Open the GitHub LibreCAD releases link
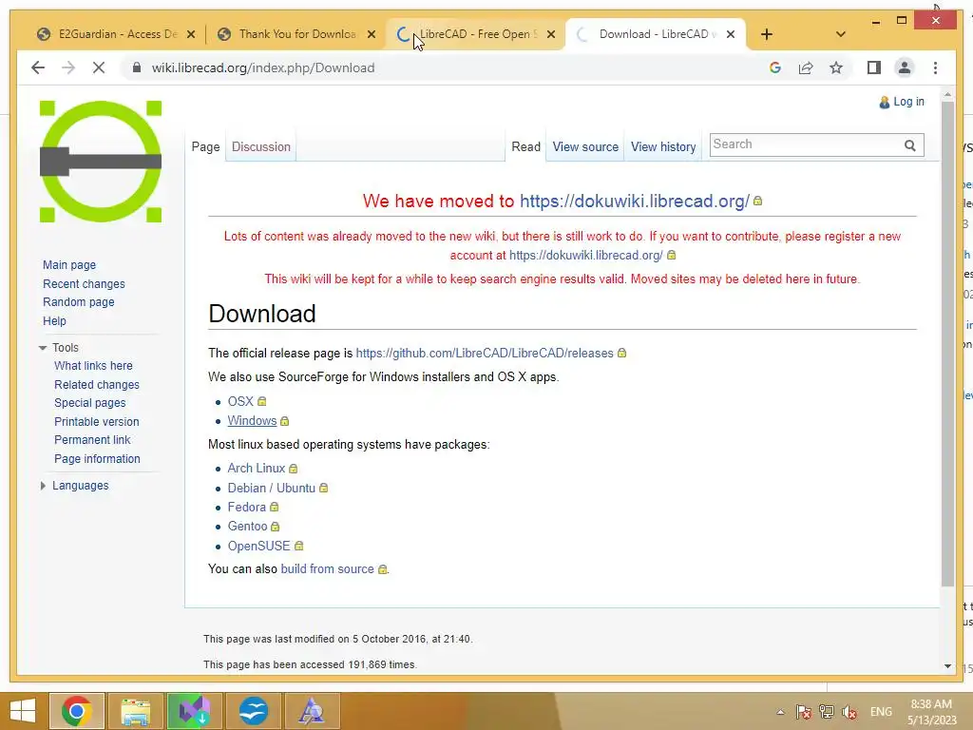This screenshot has height=730, width=973. [x=484, y=354]
